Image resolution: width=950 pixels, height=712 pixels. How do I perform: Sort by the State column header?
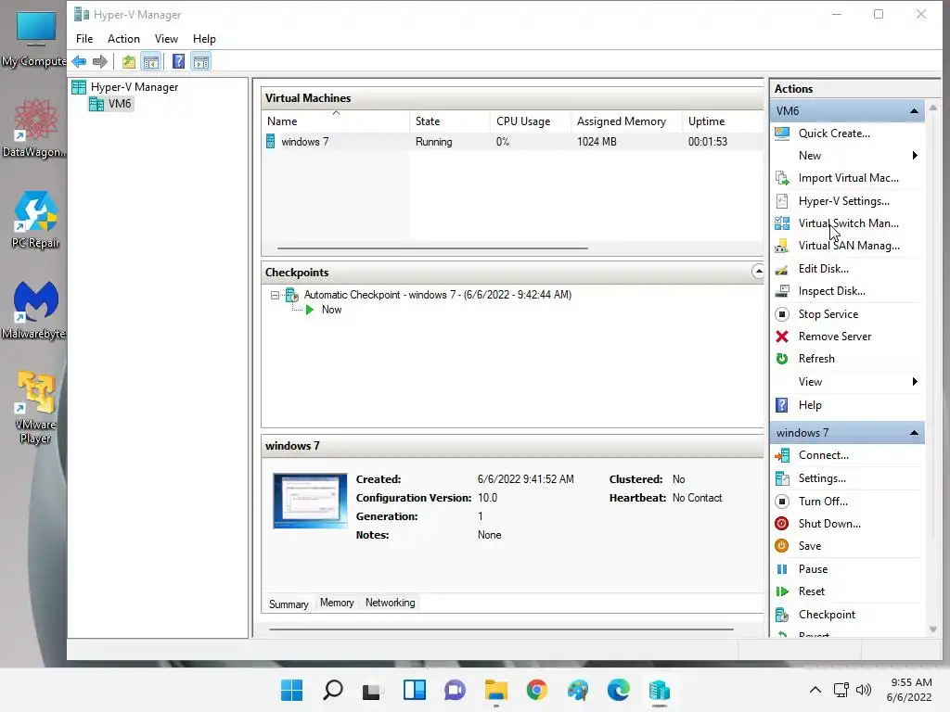(x=450, y=121)
